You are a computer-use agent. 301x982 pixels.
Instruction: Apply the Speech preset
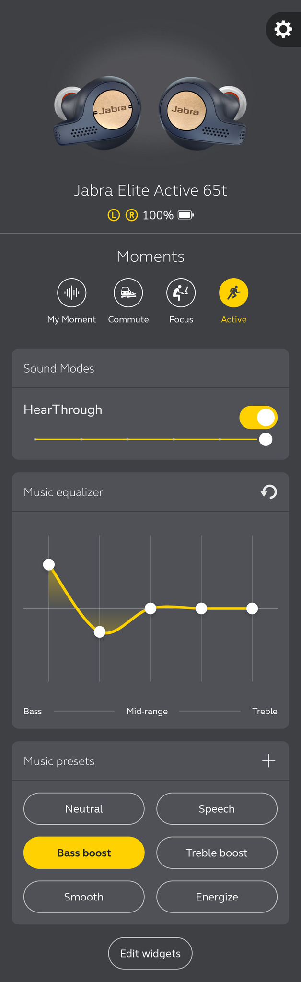(x=217, y=809)
